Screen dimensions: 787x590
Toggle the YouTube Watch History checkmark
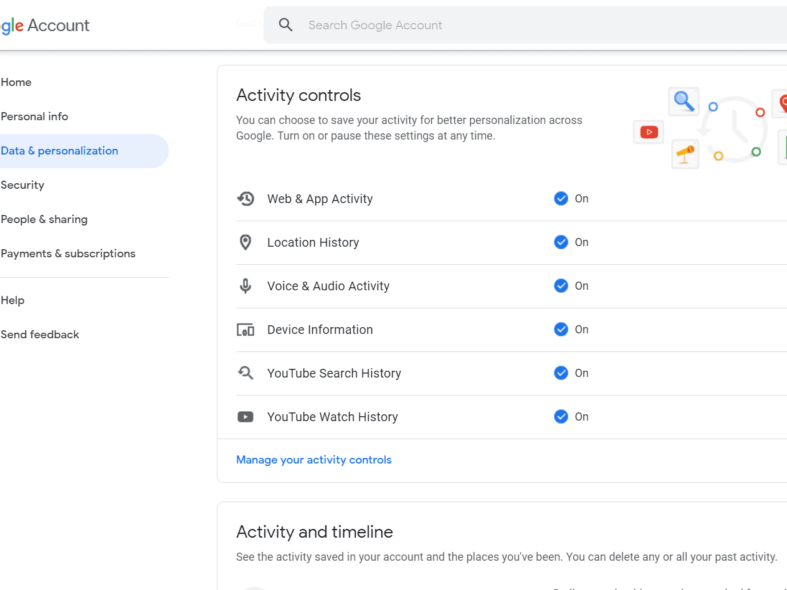(x=561, y=417)
